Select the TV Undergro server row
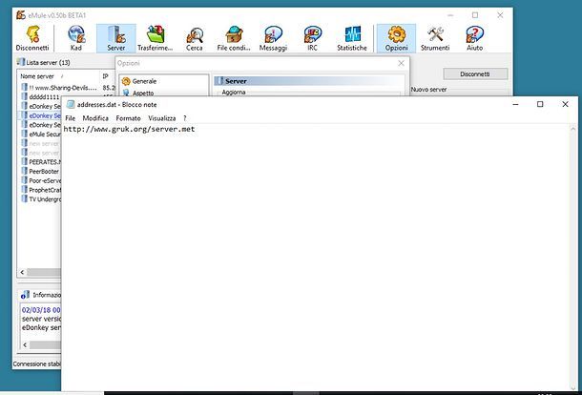This screenshot has height=395, width=582. point(41,199)
